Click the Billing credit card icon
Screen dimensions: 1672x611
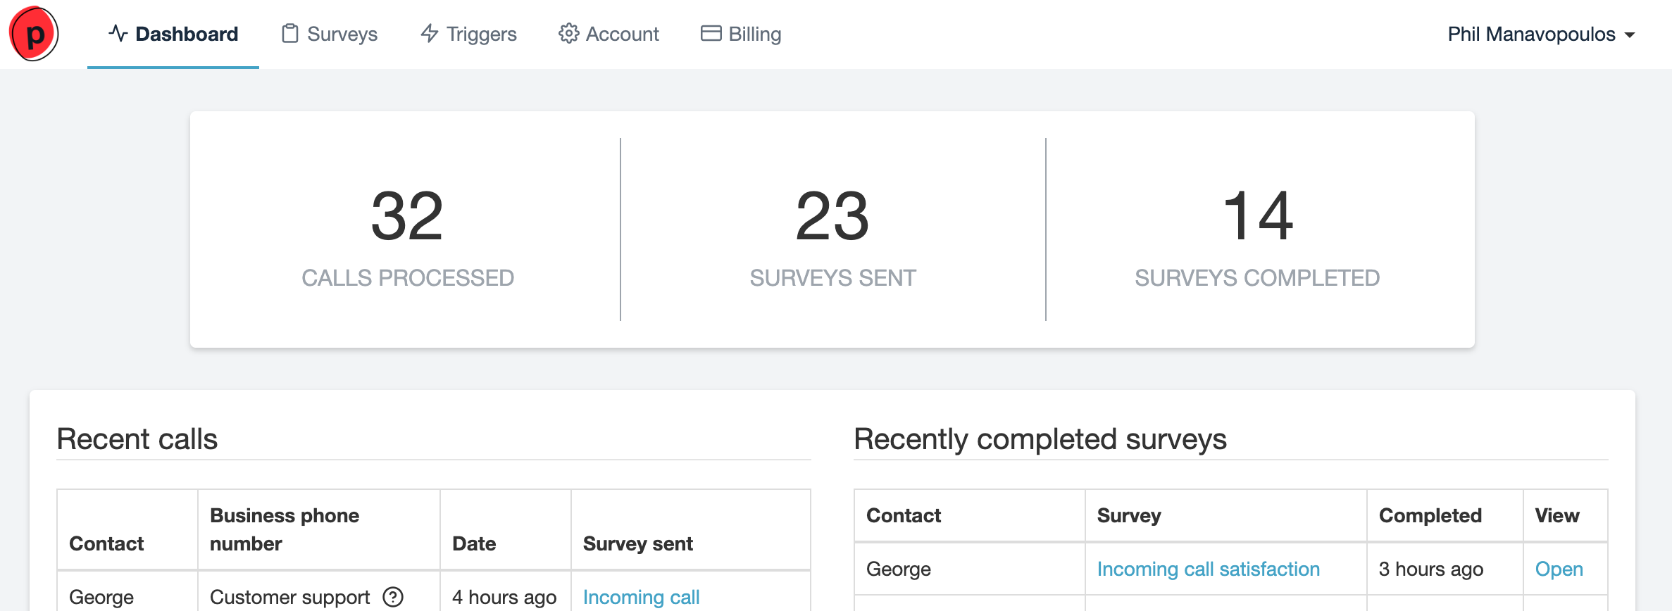click(x=711, y=34)
